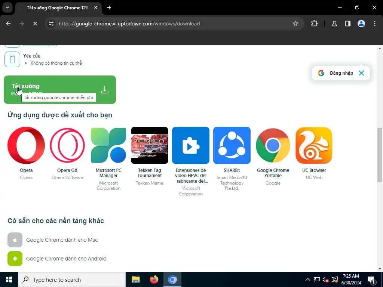The height and width of the screenshot is (287, 383).
Task: Open the tab search dropdown arrow
Action: pos(7,7)
